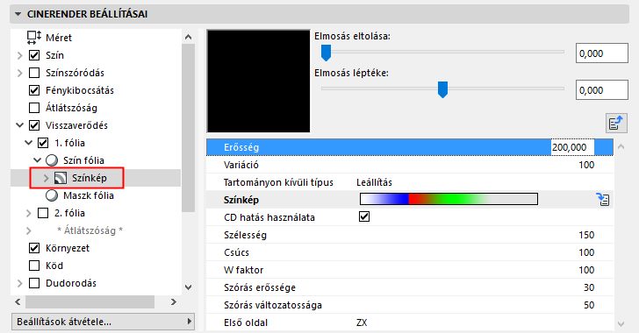Click tree horizontal scroll right arrow

[174, 301]
